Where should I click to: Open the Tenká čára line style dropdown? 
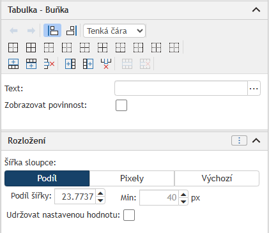point(114,31)
